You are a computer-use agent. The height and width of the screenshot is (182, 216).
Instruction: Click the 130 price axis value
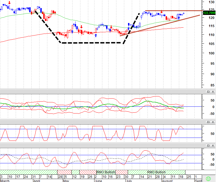pyautogui.click(x=211, y=2)
